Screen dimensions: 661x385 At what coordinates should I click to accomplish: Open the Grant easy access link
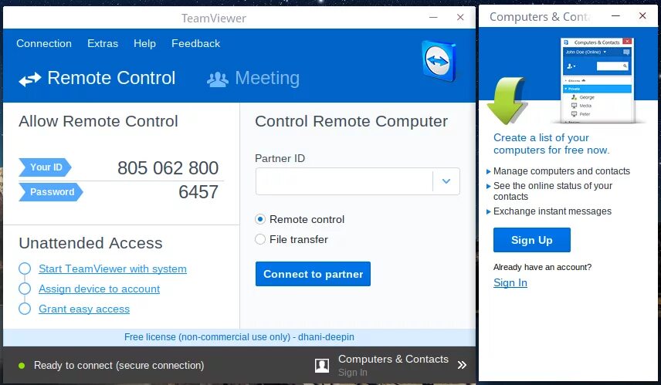(84, 309)
